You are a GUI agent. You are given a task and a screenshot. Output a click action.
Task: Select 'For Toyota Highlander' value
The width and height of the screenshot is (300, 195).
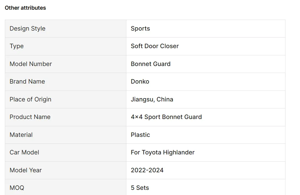(x=162, y=152)
